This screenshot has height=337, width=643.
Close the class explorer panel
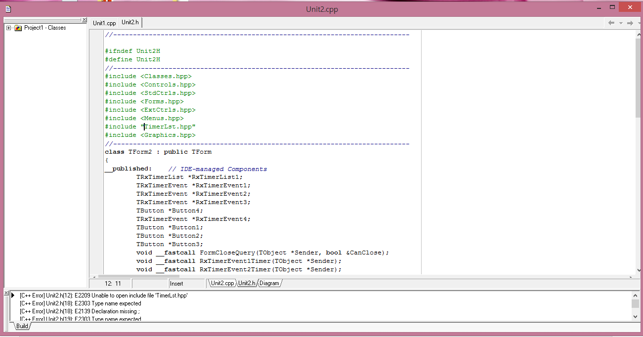pos(84,20)
